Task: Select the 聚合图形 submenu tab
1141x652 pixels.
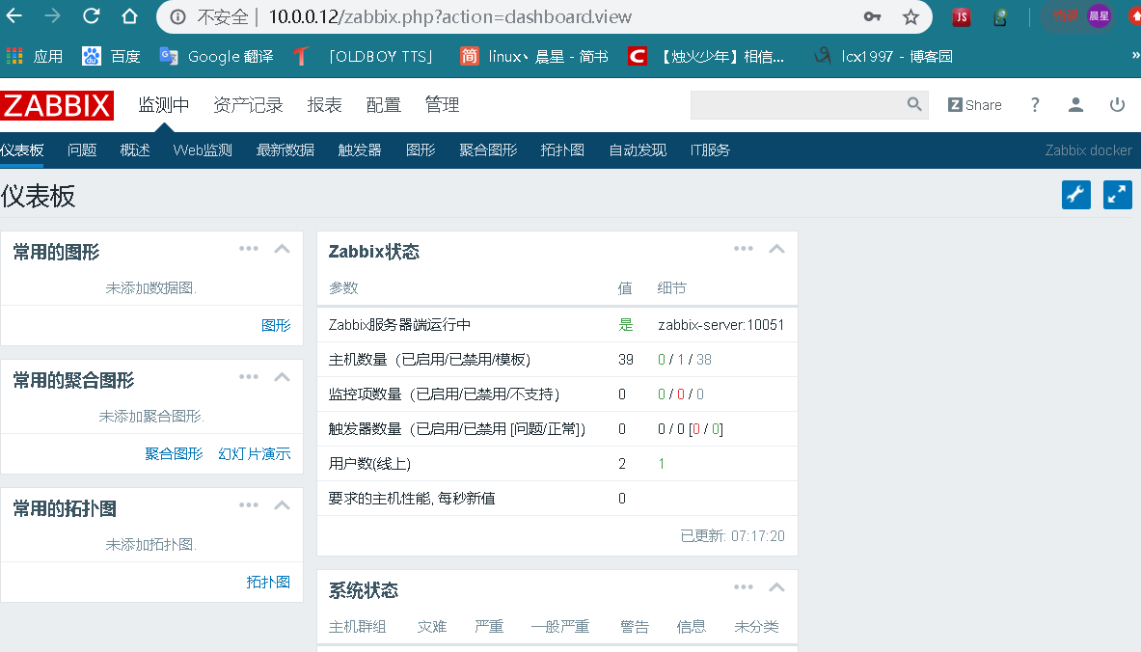Action: pyautogui.click(x=488, y=149)
